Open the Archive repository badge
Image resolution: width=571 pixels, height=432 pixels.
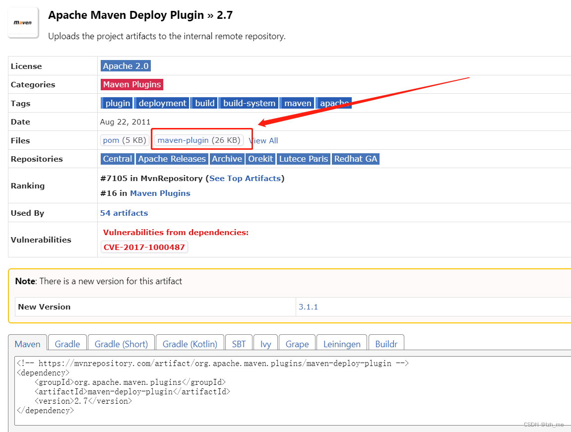point(227,159)
